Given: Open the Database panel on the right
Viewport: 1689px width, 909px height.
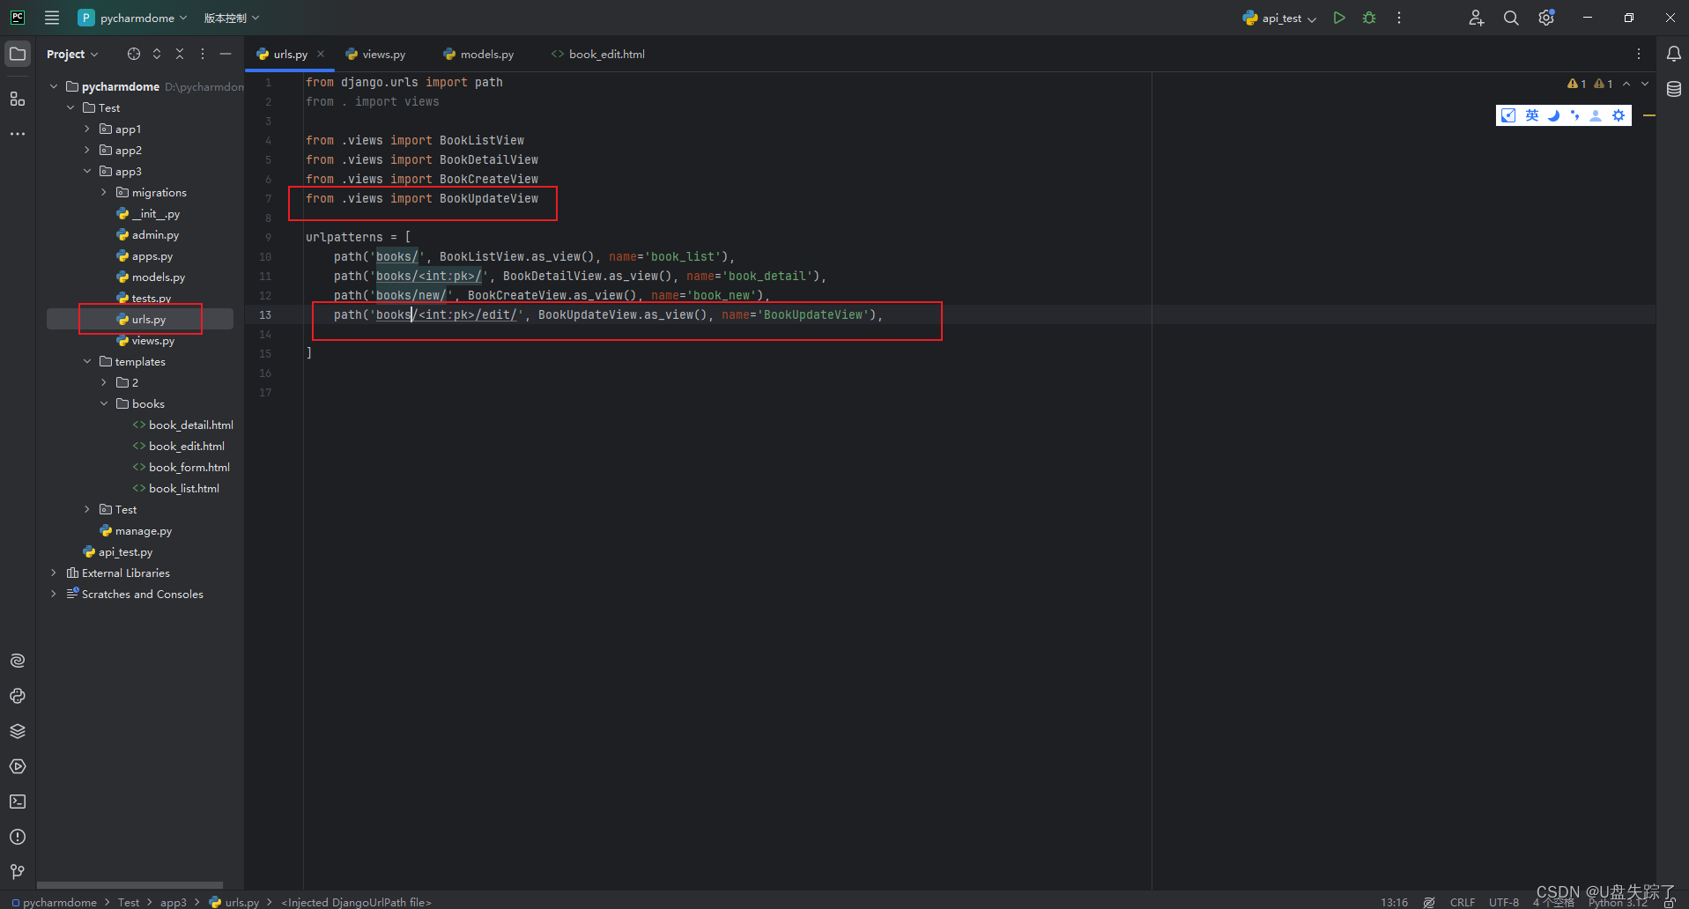Looking at the screenshot, I should 1674,88.
